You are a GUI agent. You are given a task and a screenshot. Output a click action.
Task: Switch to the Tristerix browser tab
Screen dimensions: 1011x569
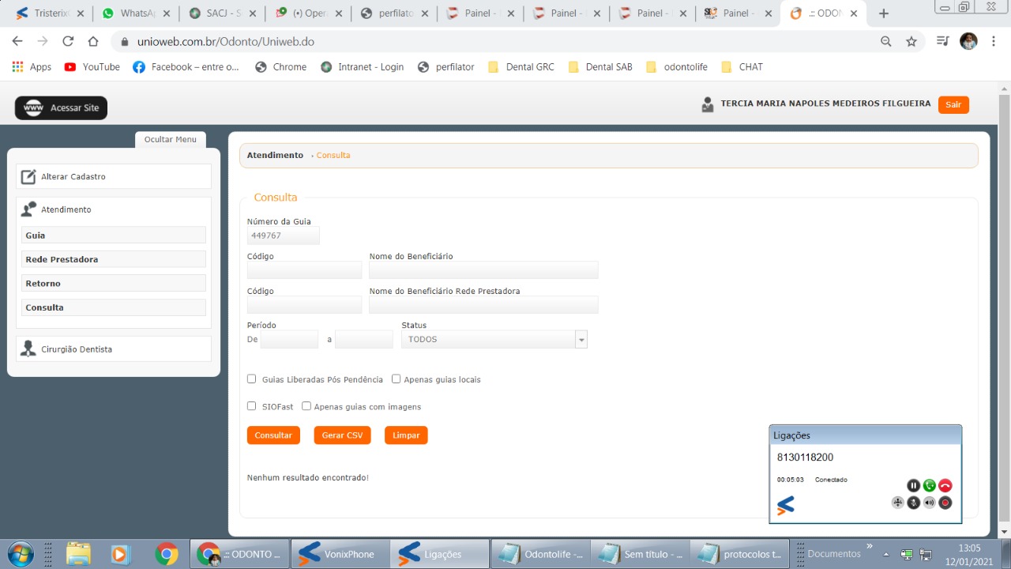coord(49,13)
